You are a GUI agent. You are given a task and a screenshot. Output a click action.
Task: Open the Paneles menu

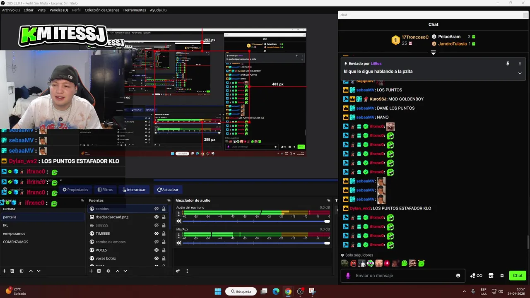(59, 10)
